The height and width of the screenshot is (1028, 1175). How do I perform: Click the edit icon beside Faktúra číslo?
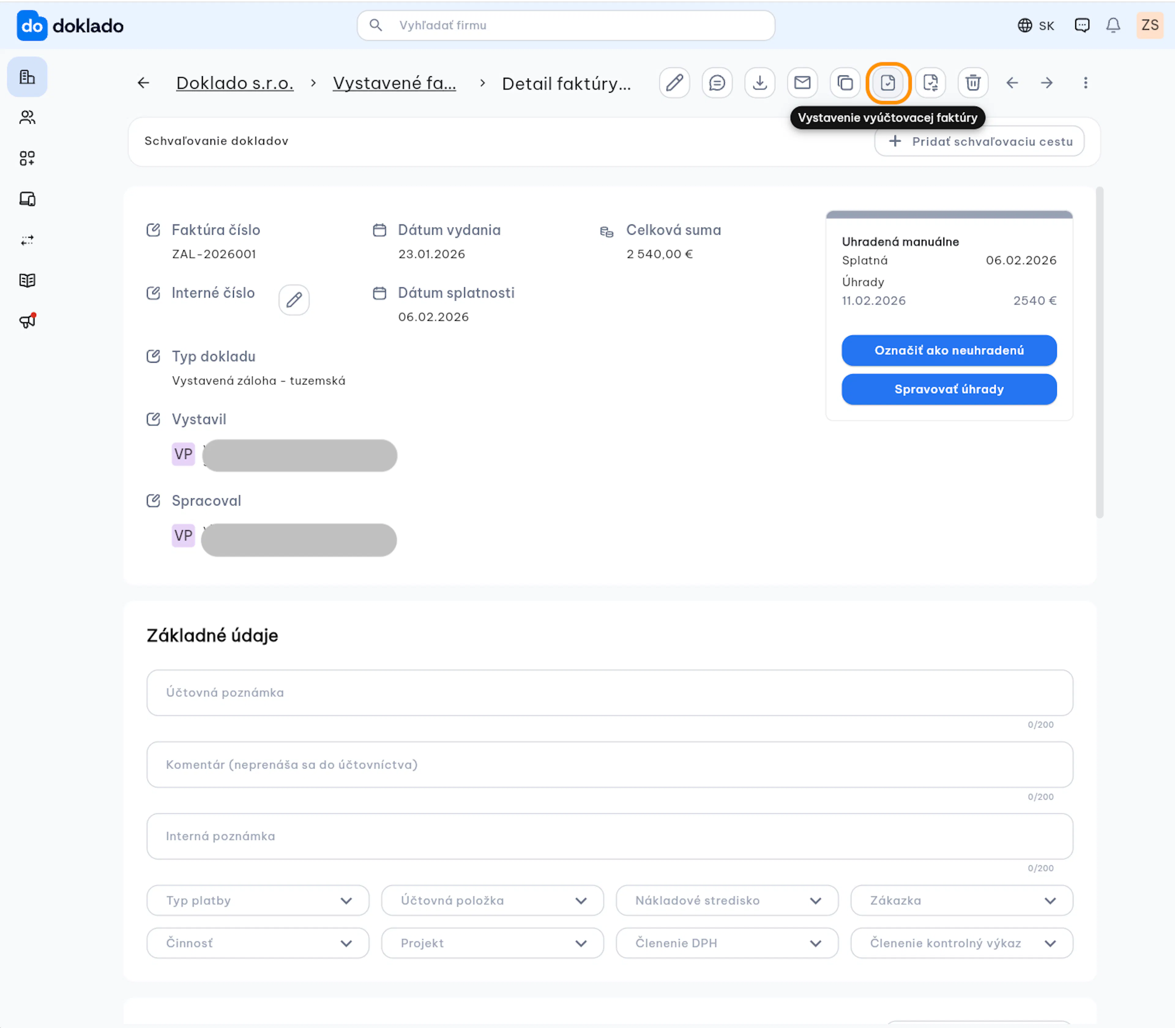(x=153, y=230)
